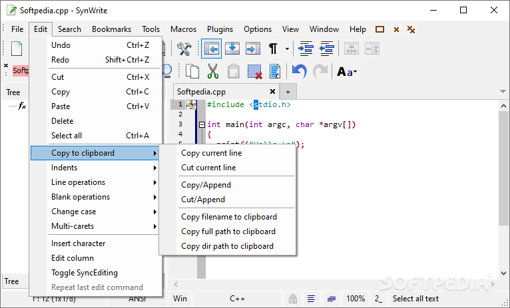Expand the Indents submenu
The height and width of the screenshot is (308, 510).
point(96,168)
